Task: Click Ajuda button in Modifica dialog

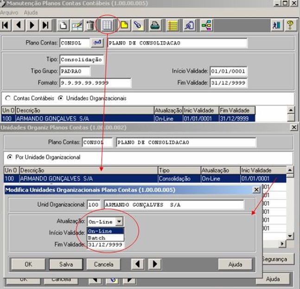Action: click(x=235, y=264)
